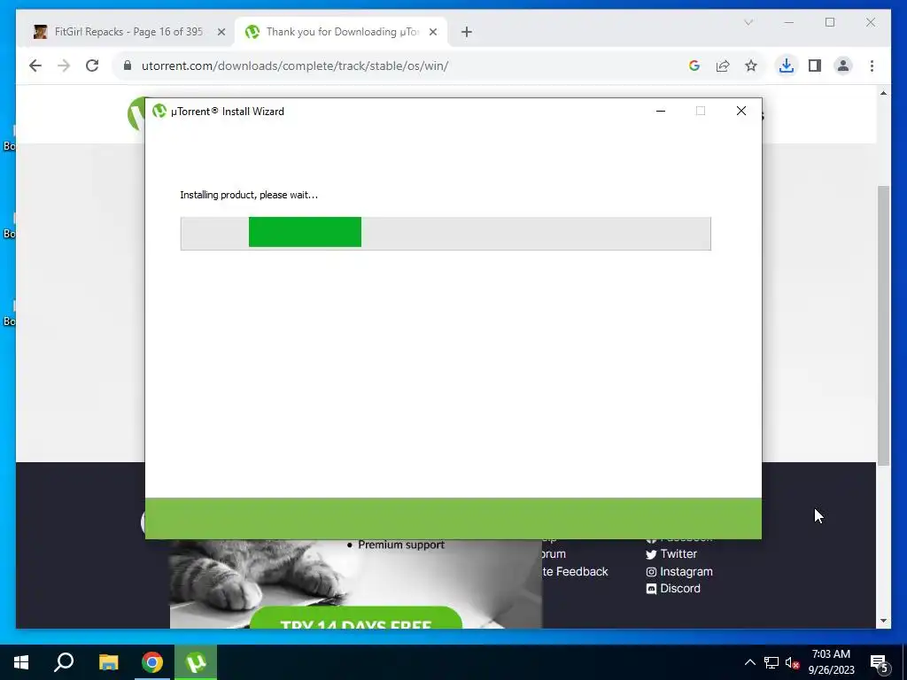Expand the tab search chevron
This screenshot has height=680, width=907.
pyautogui.click(x=748, y=22)
